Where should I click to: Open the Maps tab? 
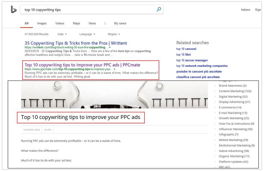(76, 23)
